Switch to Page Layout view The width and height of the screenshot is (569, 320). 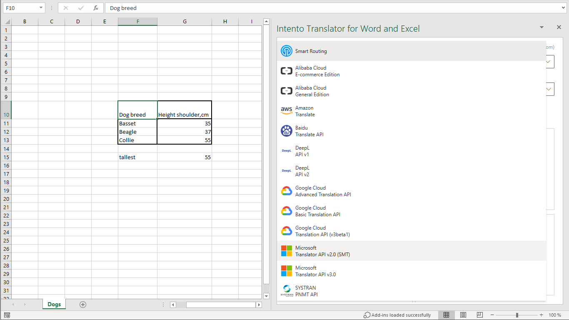pos(463,315)
